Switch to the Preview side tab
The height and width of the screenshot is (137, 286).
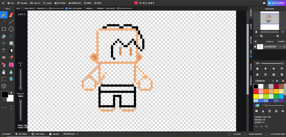(251, 13)
